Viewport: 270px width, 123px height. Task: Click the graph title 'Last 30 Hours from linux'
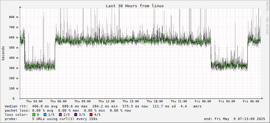click(135, 6)
